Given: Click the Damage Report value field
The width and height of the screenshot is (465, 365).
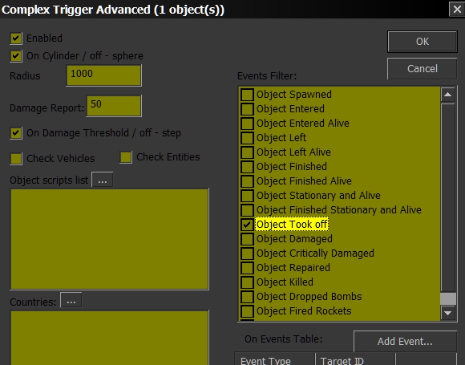Looking at the screenshot, I should click(x=114, y=106).
